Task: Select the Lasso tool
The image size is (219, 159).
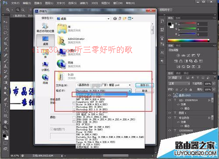Action: 5,33
